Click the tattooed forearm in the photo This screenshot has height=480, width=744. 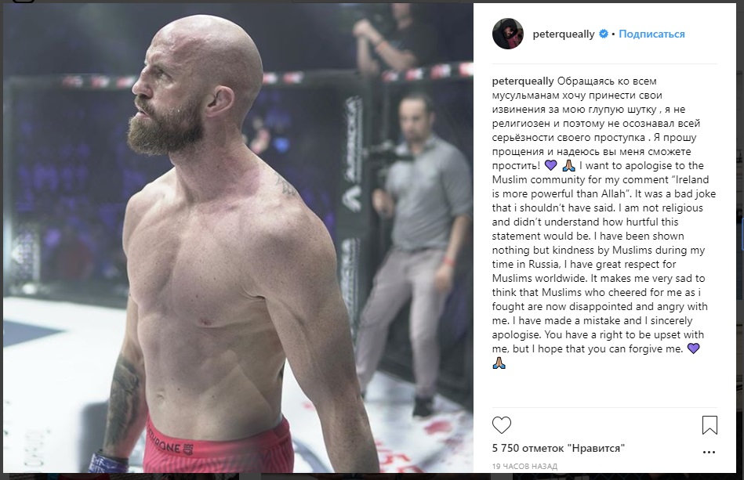click(122, 402)
